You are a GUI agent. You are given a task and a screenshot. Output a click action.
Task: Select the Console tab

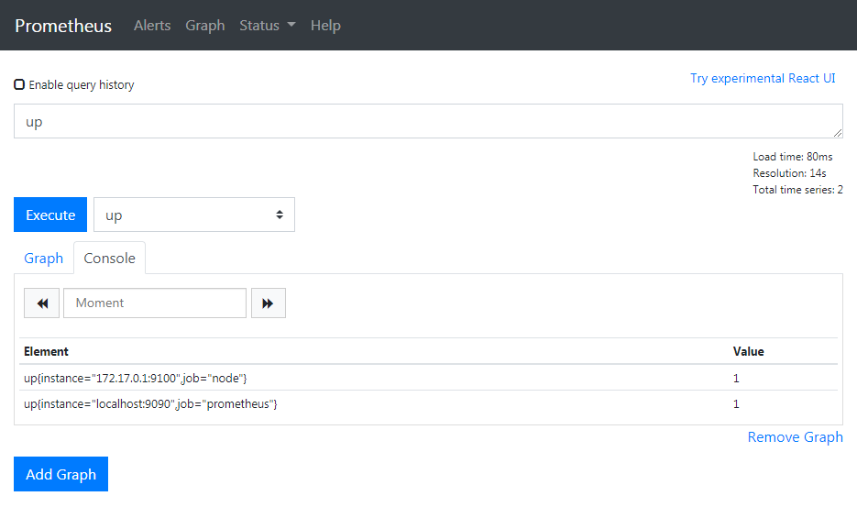click(x=109, y=259)
